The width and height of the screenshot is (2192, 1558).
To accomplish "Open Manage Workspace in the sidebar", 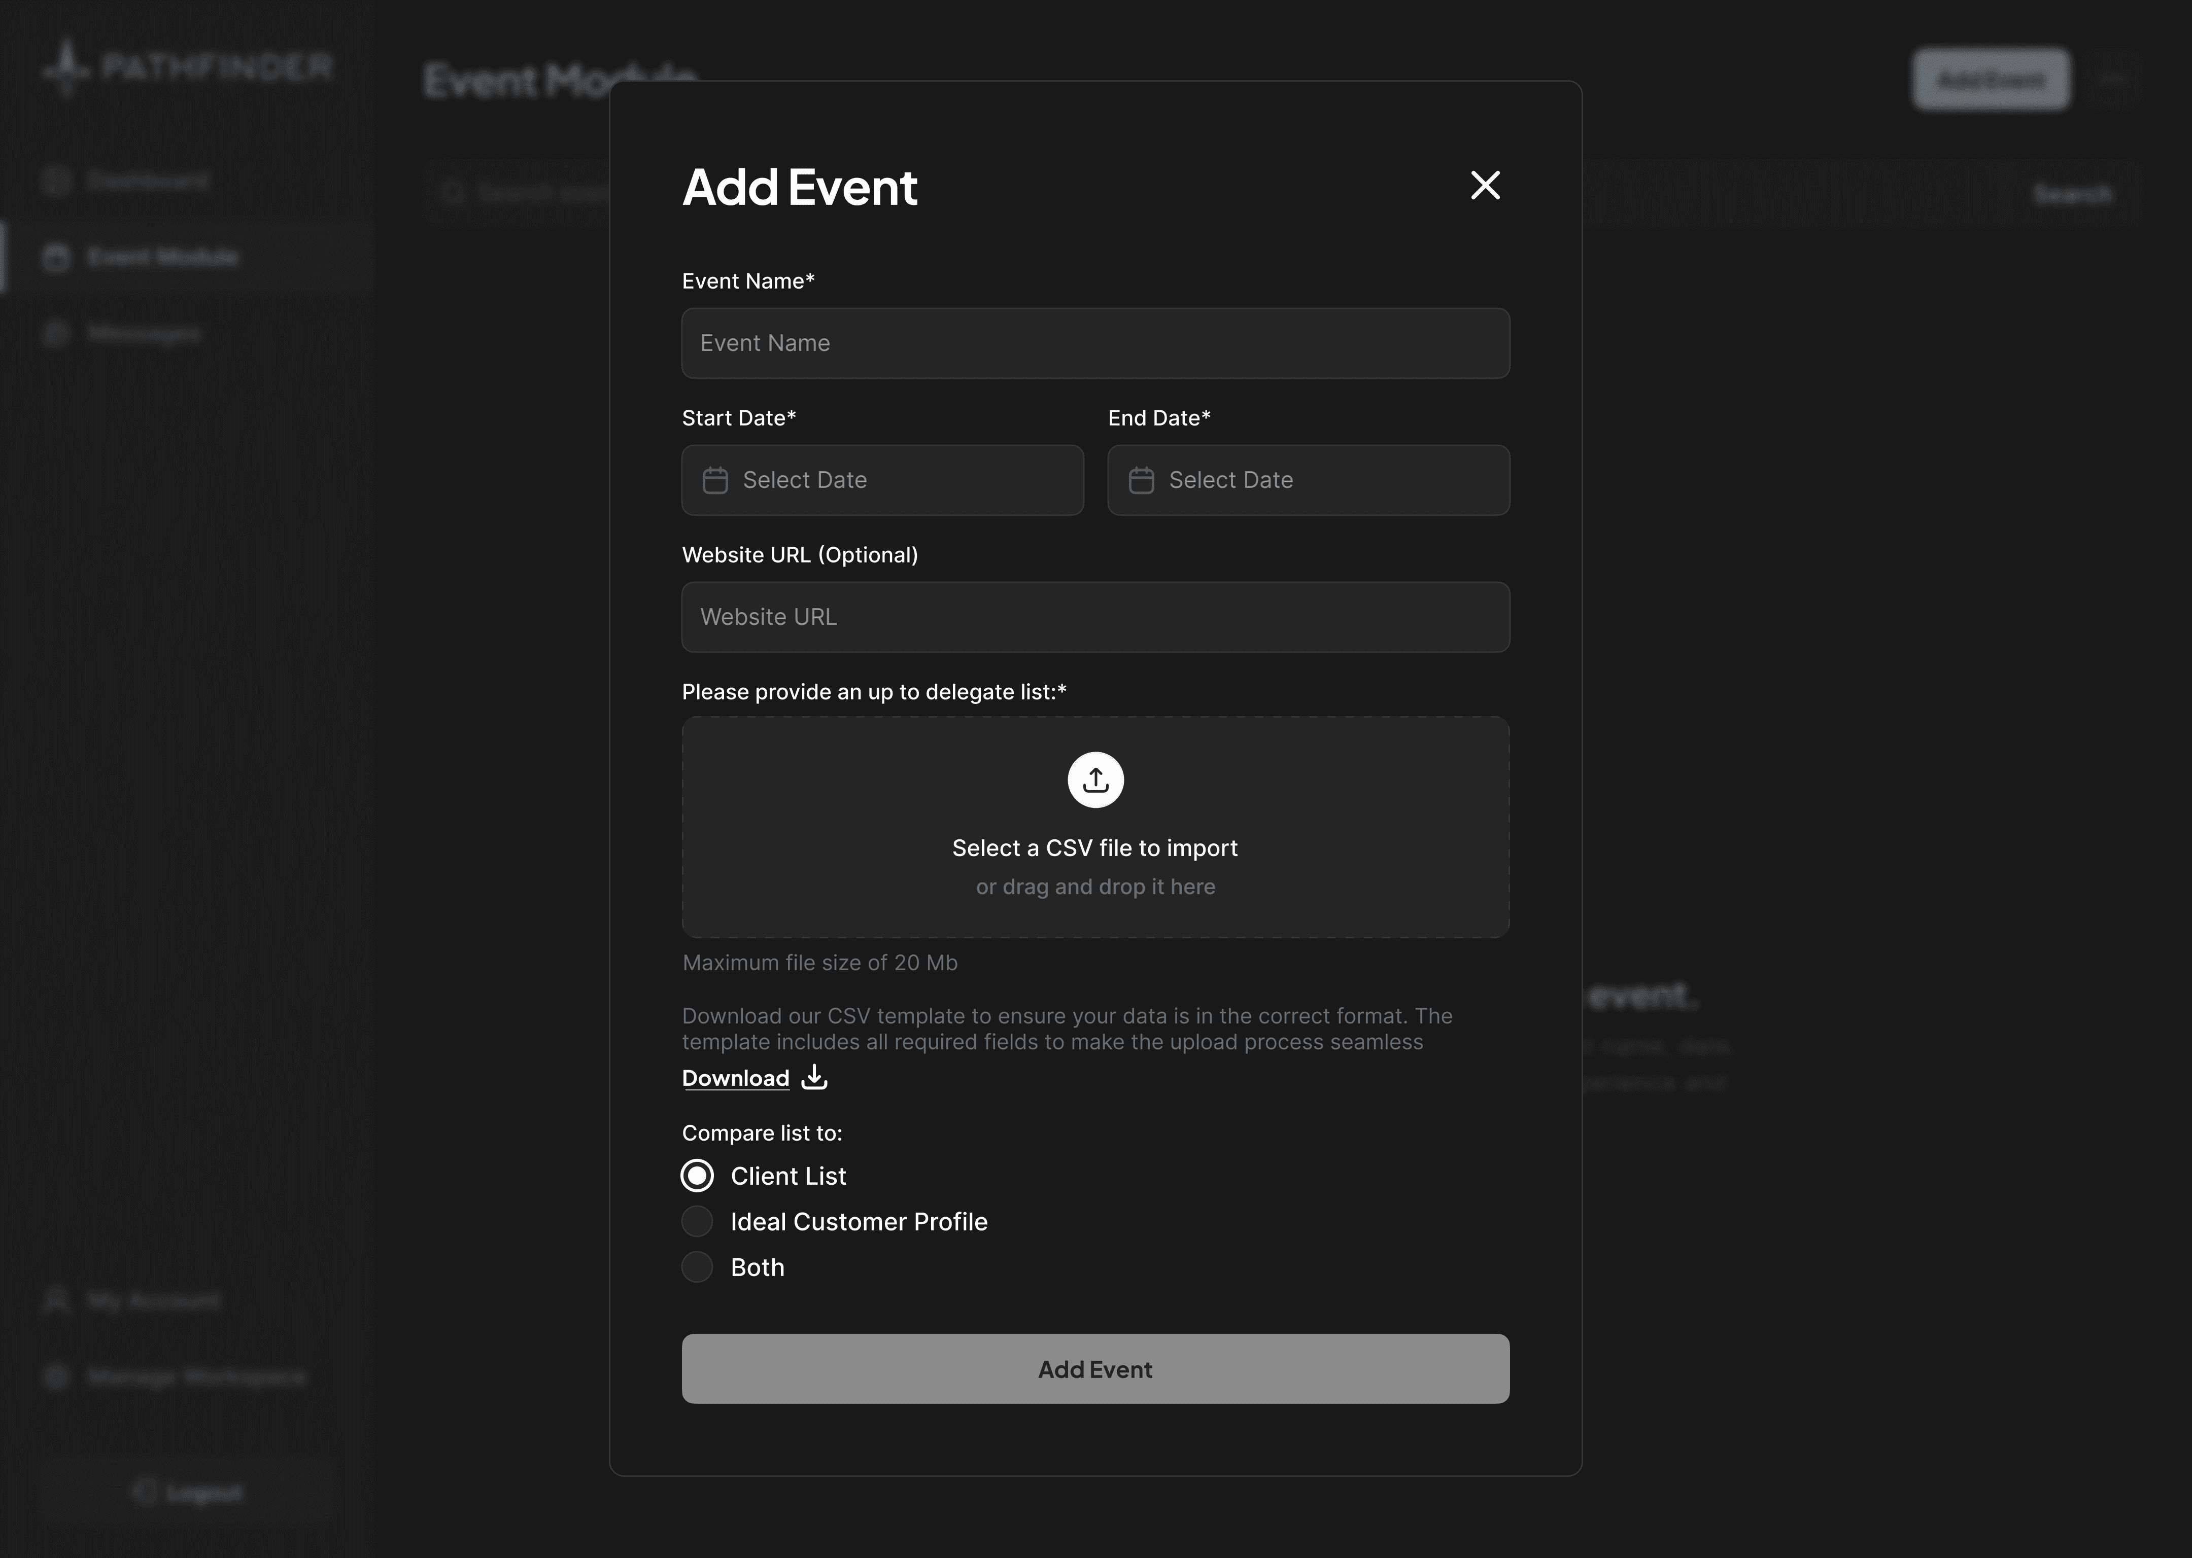I will pos(196,1376).
